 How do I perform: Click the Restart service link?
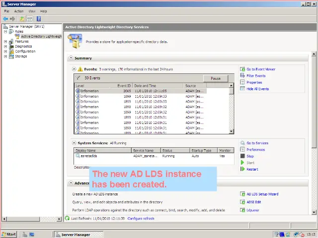pyautogui.click(x=252, y=169)
